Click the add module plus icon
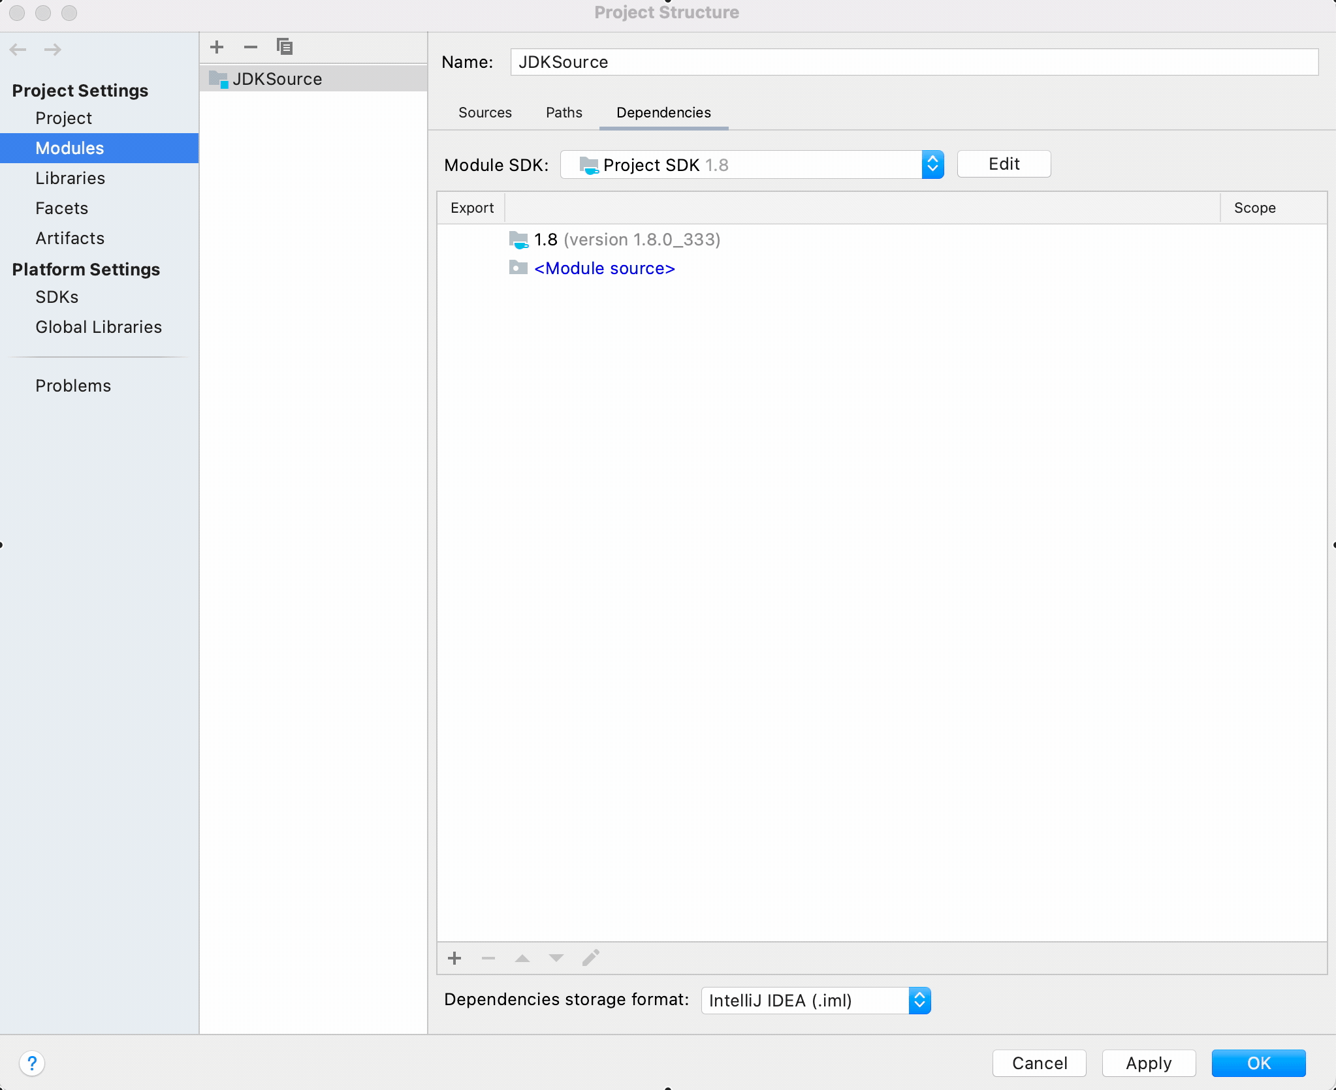The height and width of the screenshot is (1090, 1336). (x=217, y=47)
